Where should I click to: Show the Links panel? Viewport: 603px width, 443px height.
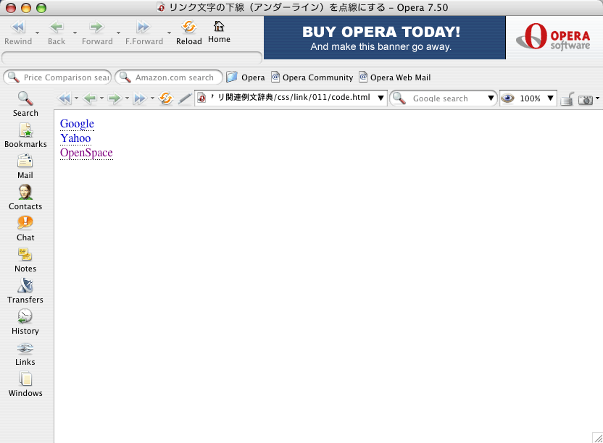point(25,353)
